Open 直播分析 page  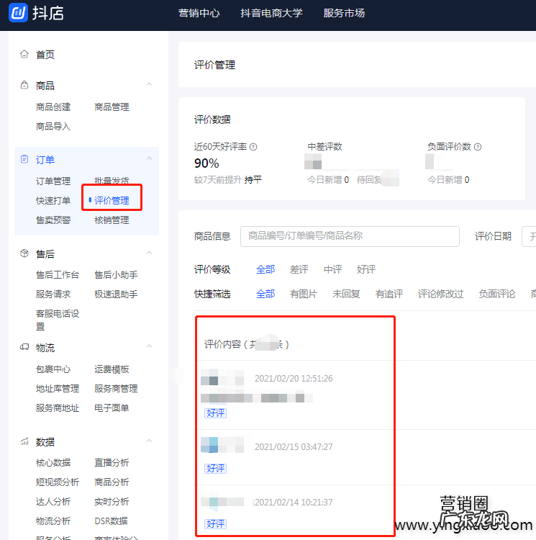click(112, 462)
